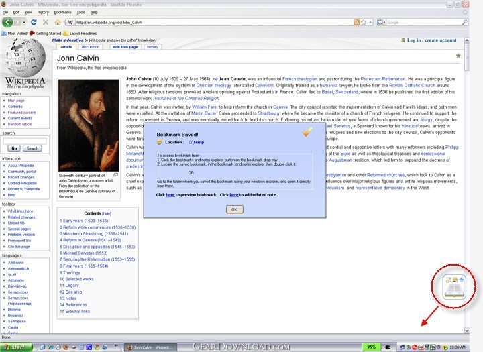Enlarge the John Calvin portrait thumbnail

(x=89, y=125)
